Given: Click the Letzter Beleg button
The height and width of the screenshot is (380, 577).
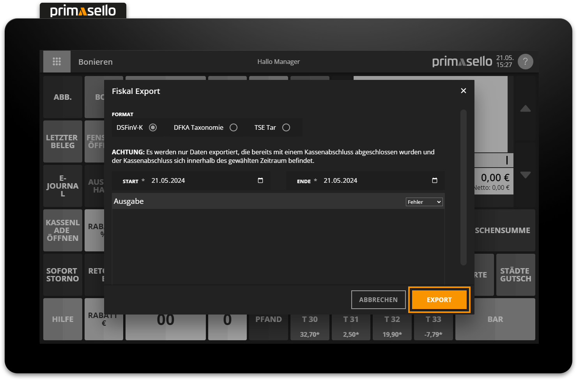Looking at the screenshot, I should coord(63,141).
